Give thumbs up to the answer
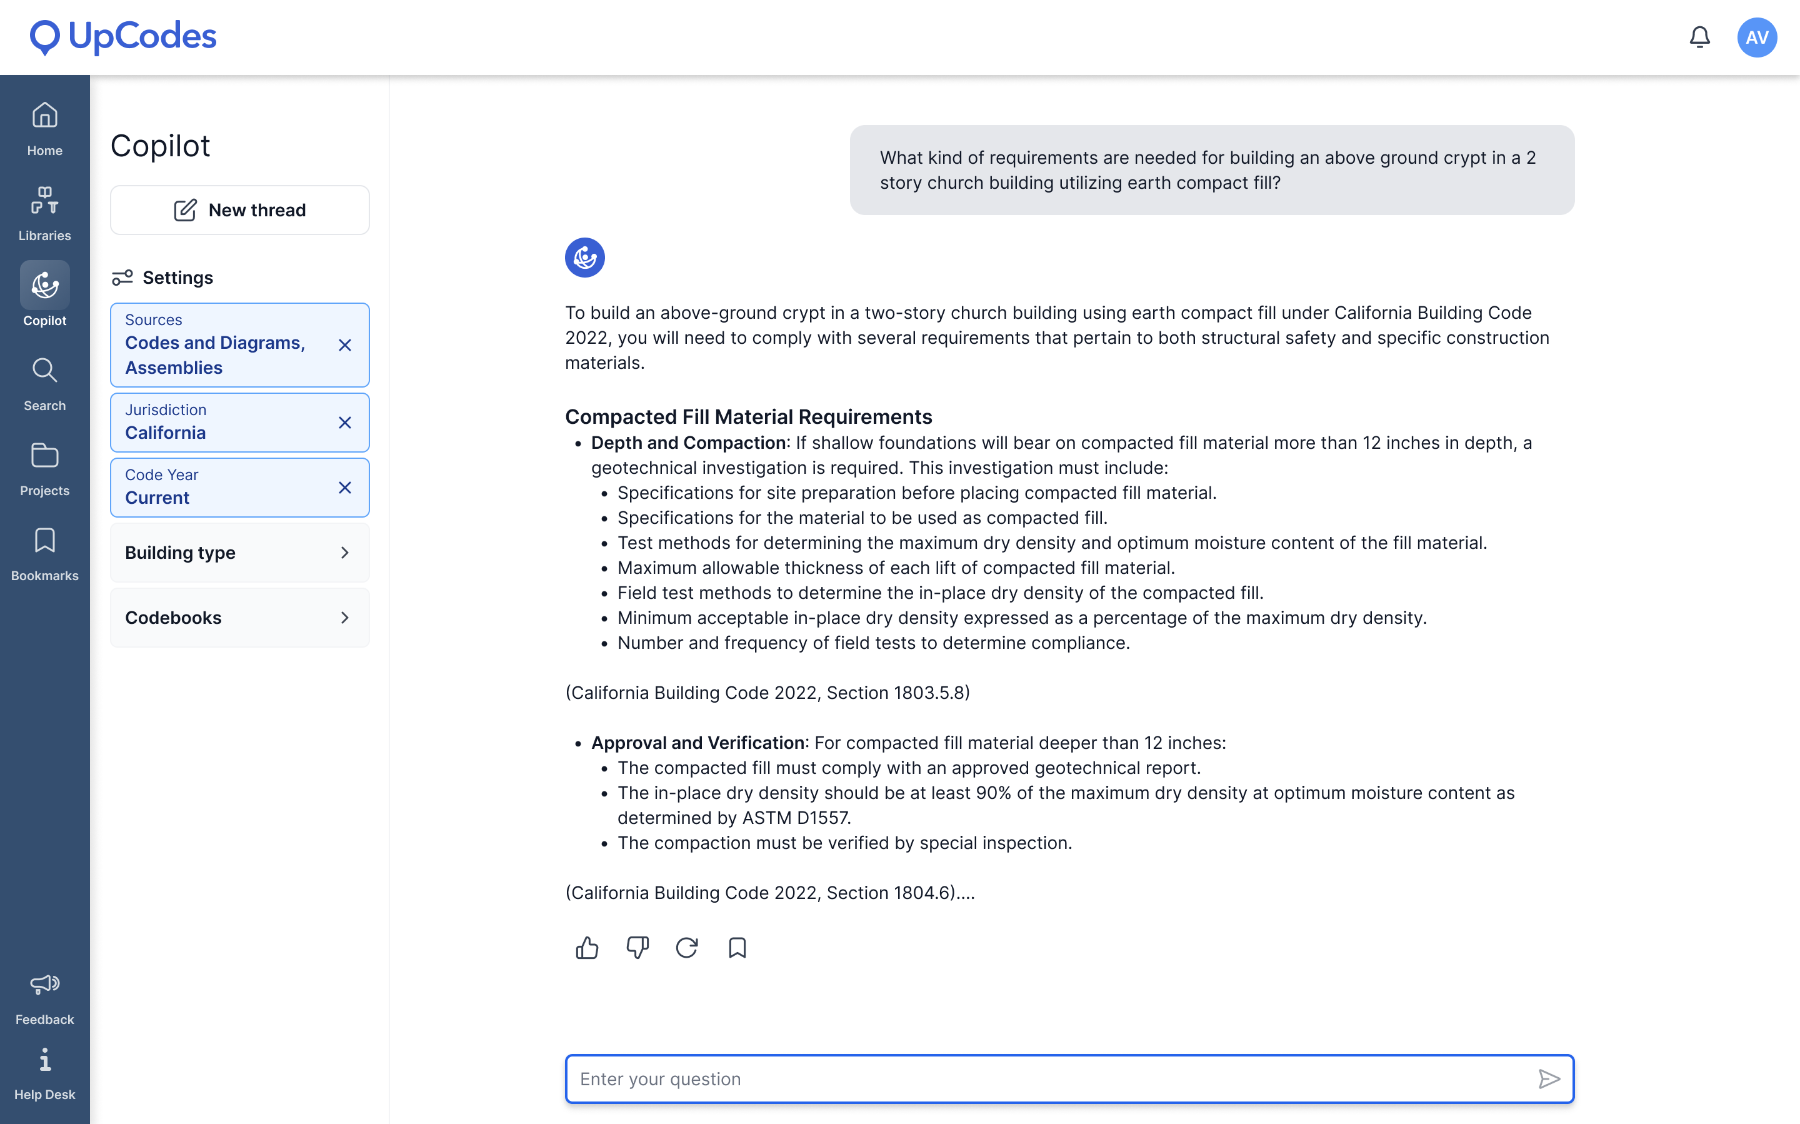 click(586, 947)
